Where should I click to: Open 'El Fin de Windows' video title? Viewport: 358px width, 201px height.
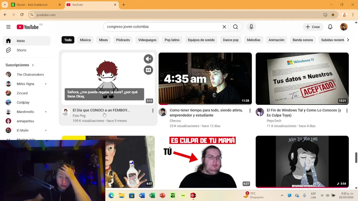pyautogui.click(x=304, y=113)
